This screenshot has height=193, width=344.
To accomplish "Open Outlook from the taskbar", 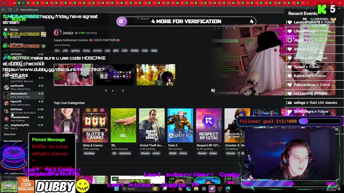I will 188,189.
